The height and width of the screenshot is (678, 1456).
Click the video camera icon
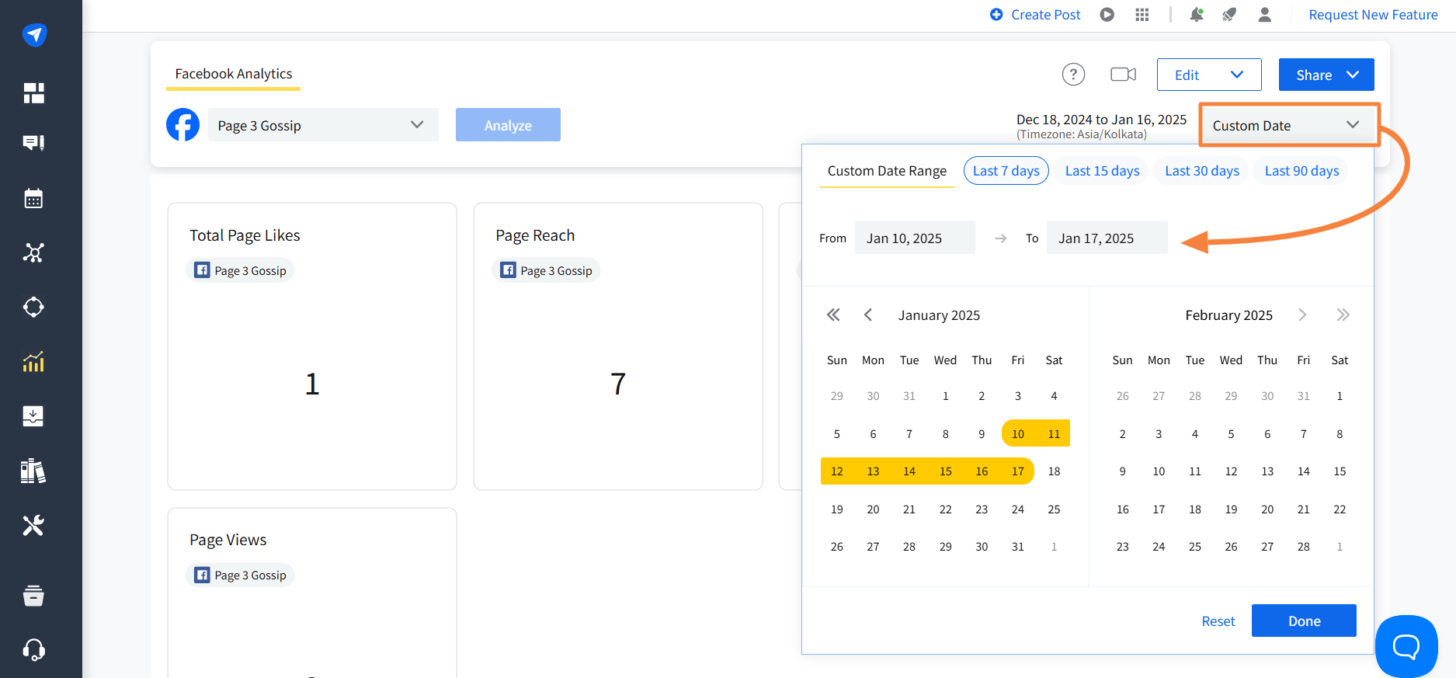(1123, 75)
